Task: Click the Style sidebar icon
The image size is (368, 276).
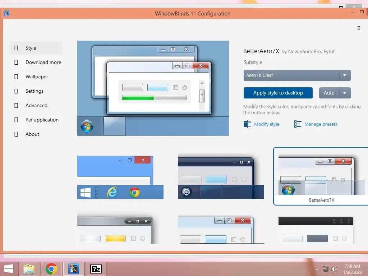Action: coord(16,48)
